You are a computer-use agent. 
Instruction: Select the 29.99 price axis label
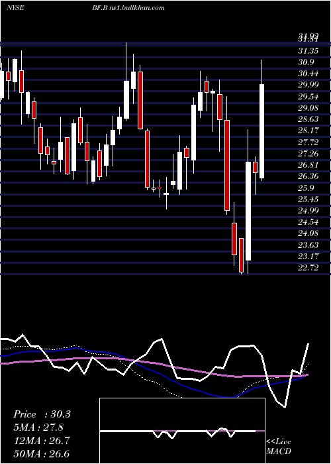pos(308,85)
